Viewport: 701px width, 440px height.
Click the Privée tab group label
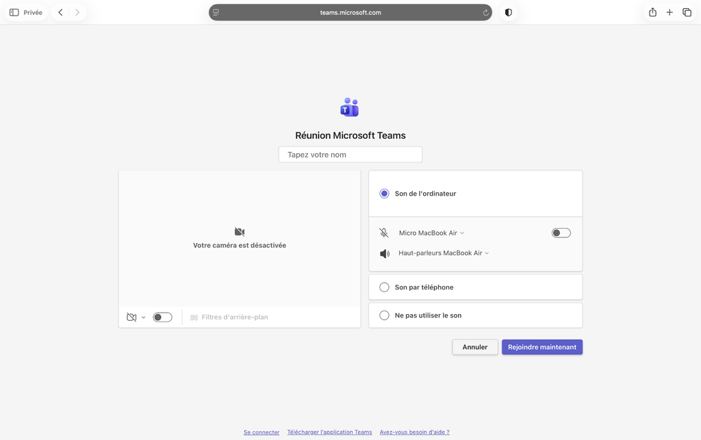(33, 12)
